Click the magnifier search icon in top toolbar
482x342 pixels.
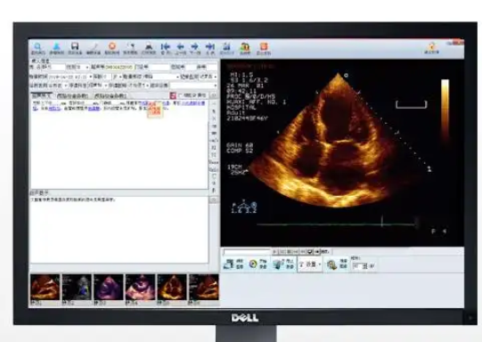pos(37,46)
